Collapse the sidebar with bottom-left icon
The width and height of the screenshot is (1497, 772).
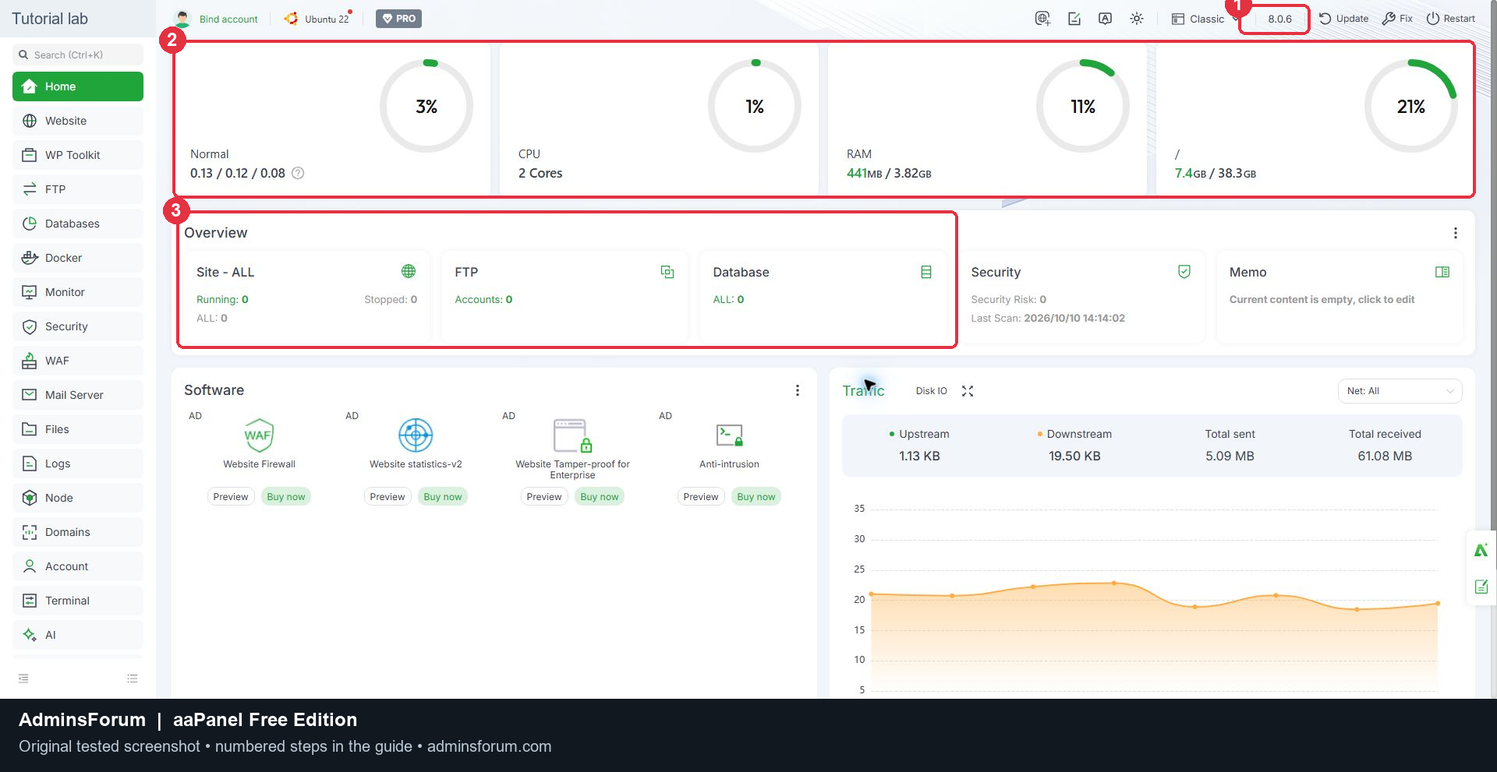(x=23, y=679)
